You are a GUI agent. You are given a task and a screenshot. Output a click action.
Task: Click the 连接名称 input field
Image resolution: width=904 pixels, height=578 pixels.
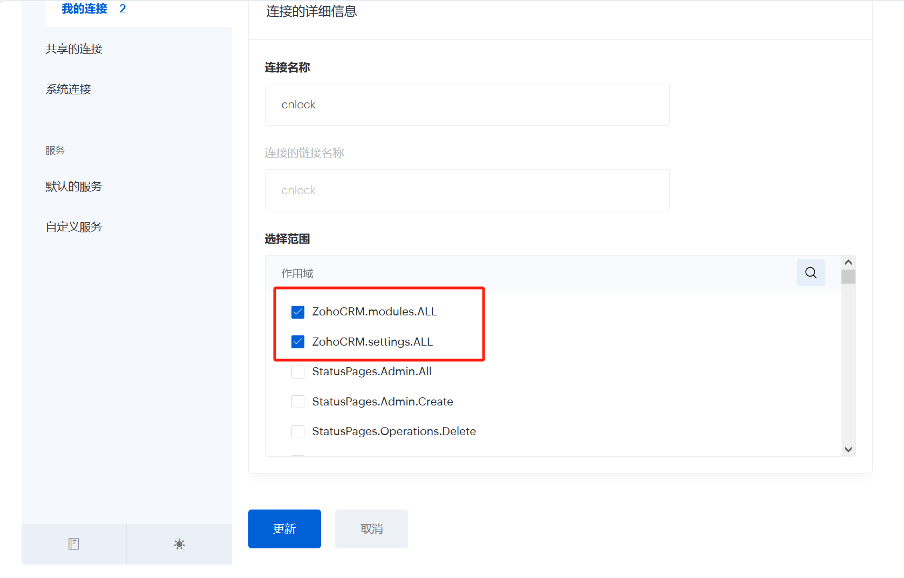[x=467, y=105]
